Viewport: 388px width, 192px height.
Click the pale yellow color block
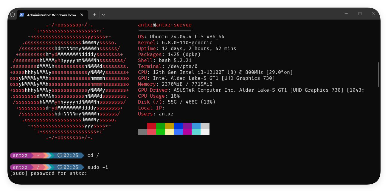coord(169,132)
